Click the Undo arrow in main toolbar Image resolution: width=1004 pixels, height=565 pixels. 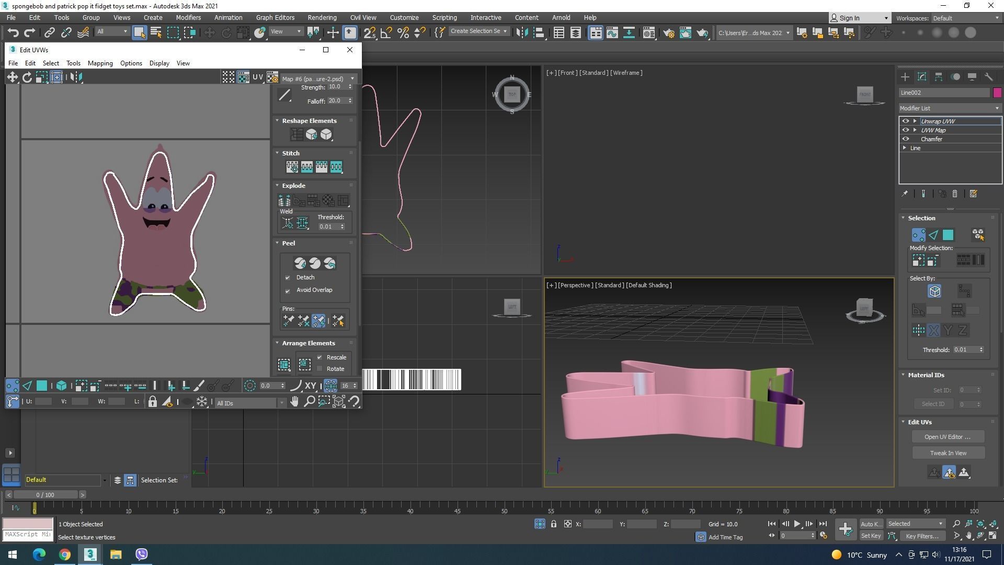point(13,33)
